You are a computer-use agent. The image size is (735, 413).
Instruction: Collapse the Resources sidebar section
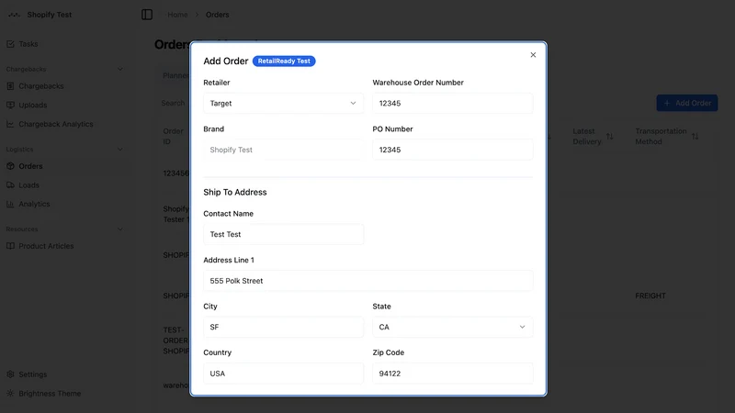click(120, 229)
